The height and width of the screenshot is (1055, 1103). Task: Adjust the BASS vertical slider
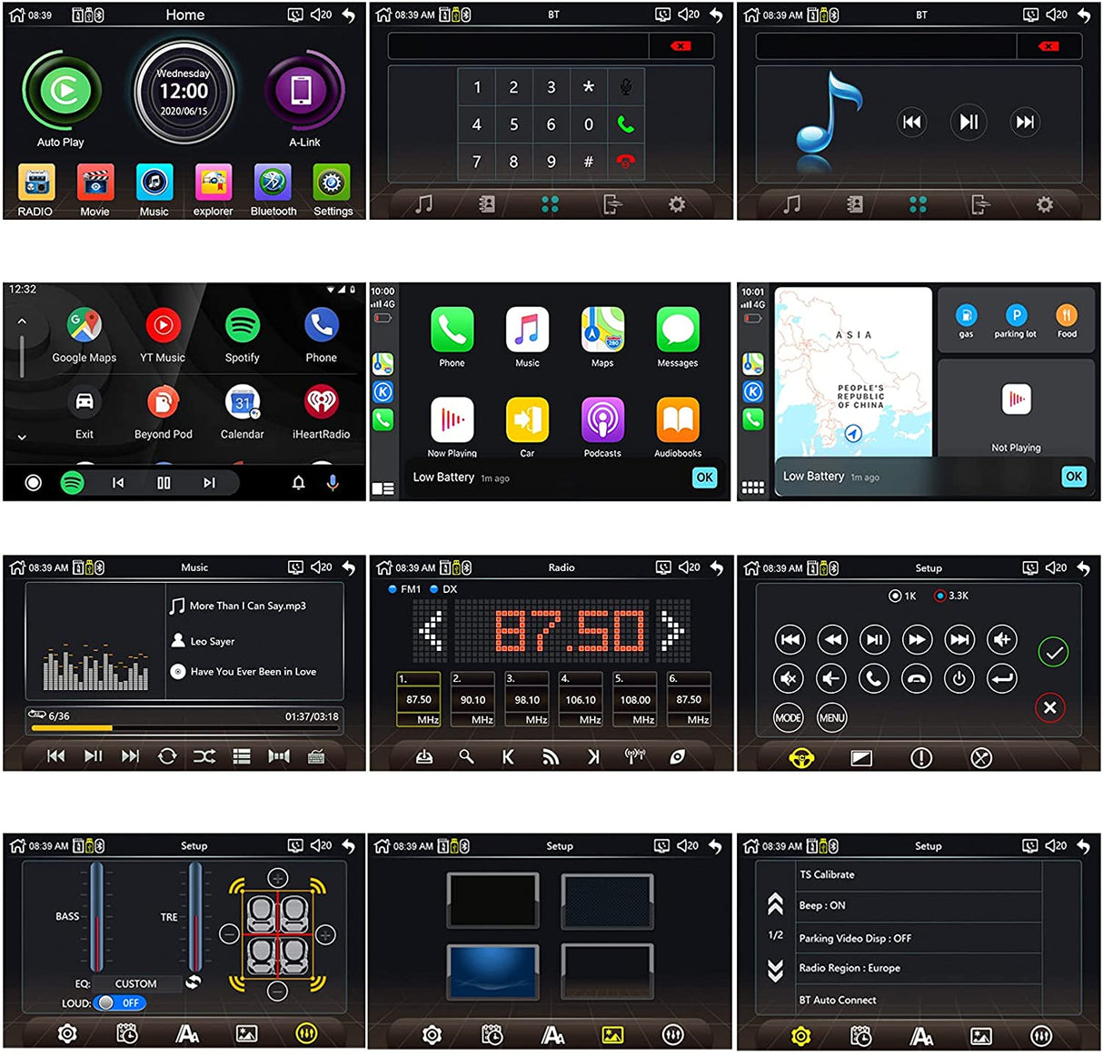[x=96, y=917]
